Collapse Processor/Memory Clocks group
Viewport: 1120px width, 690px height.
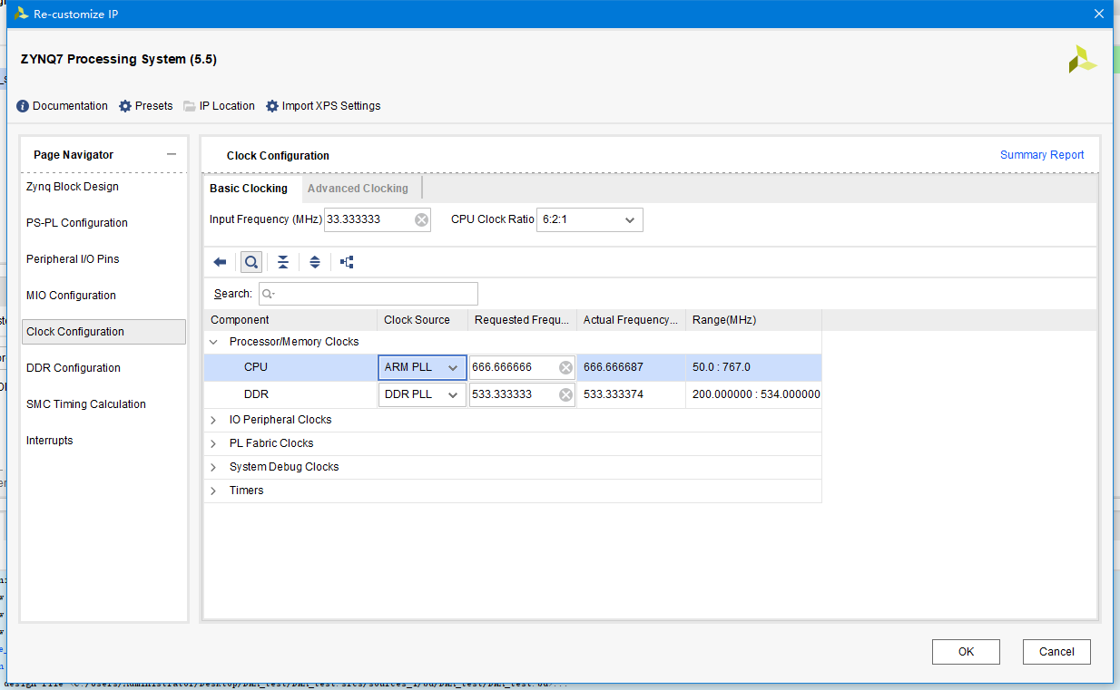[x=214, y=342]
